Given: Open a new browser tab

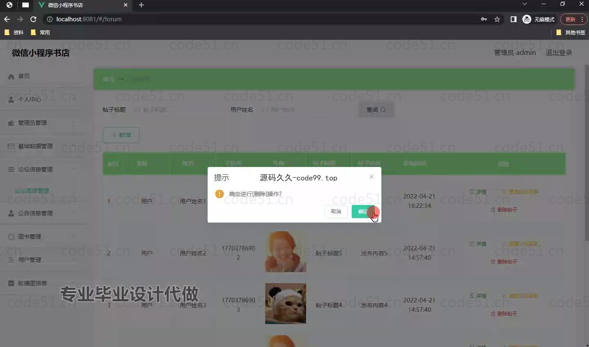Looking at the screenshot, I should point(141,5).
